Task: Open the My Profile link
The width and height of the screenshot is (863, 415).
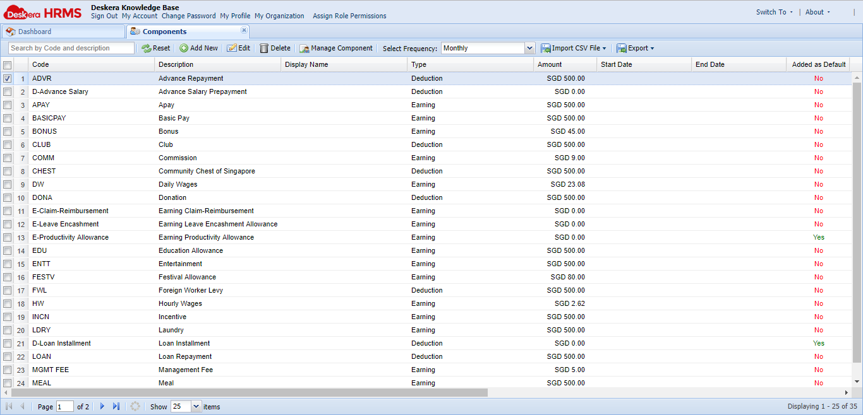Action: point(235,16)
